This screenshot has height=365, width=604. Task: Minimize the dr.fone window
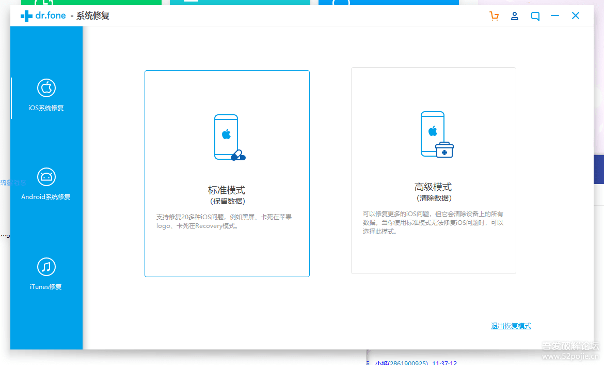[555, 16]
